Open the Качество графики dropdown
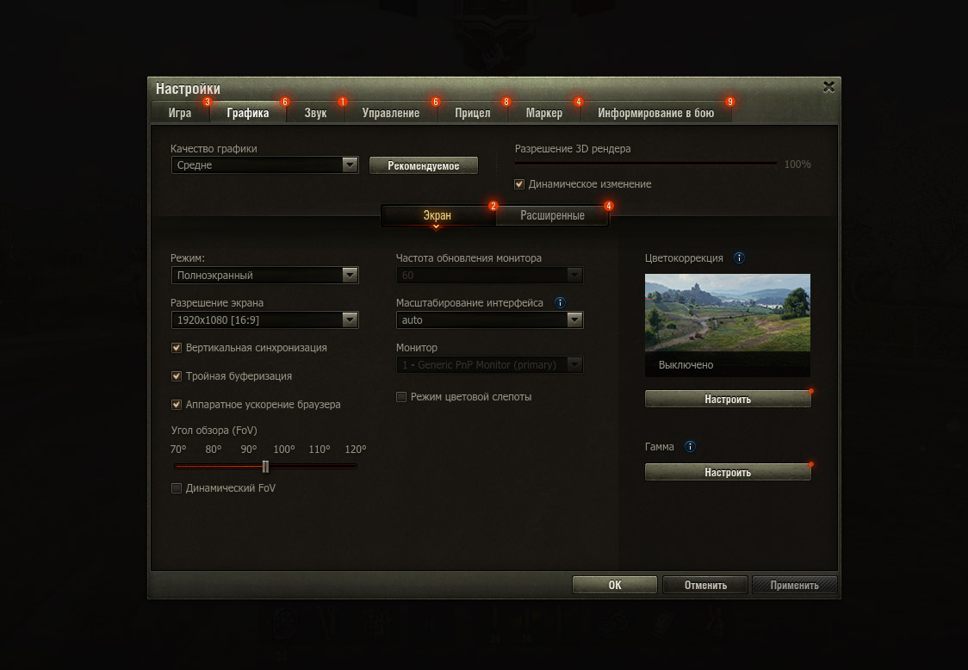The image size is (968, 670). click(x=350, y=165)
